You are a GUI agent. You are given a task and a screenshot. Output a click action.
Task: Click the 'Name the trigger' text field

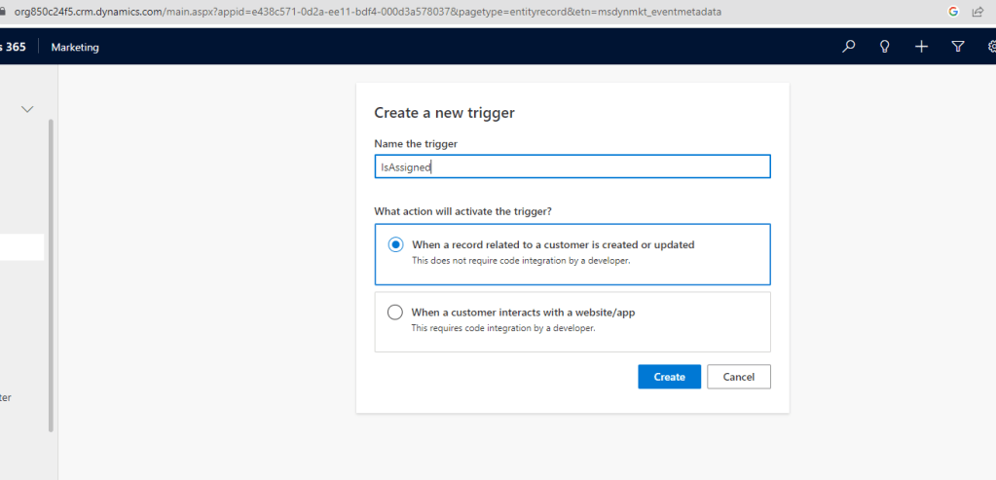tap(572, 167)
